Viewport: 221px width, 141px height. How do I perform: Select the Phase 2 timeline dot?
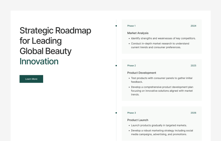(x=116, y=66)
